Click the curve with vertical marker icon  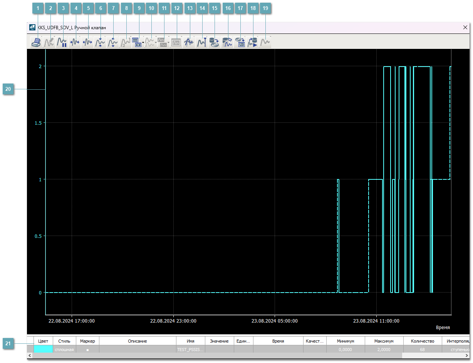pos(201,42)
